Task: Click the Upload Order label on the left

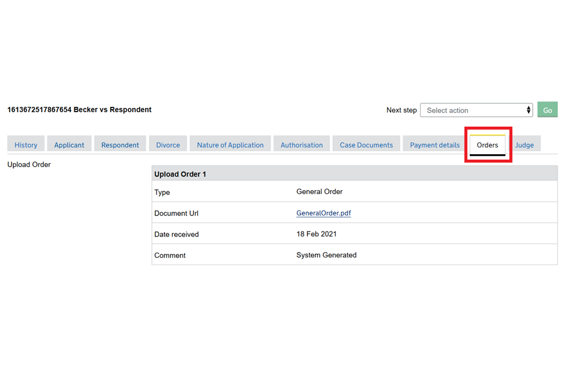Action: 29,164
